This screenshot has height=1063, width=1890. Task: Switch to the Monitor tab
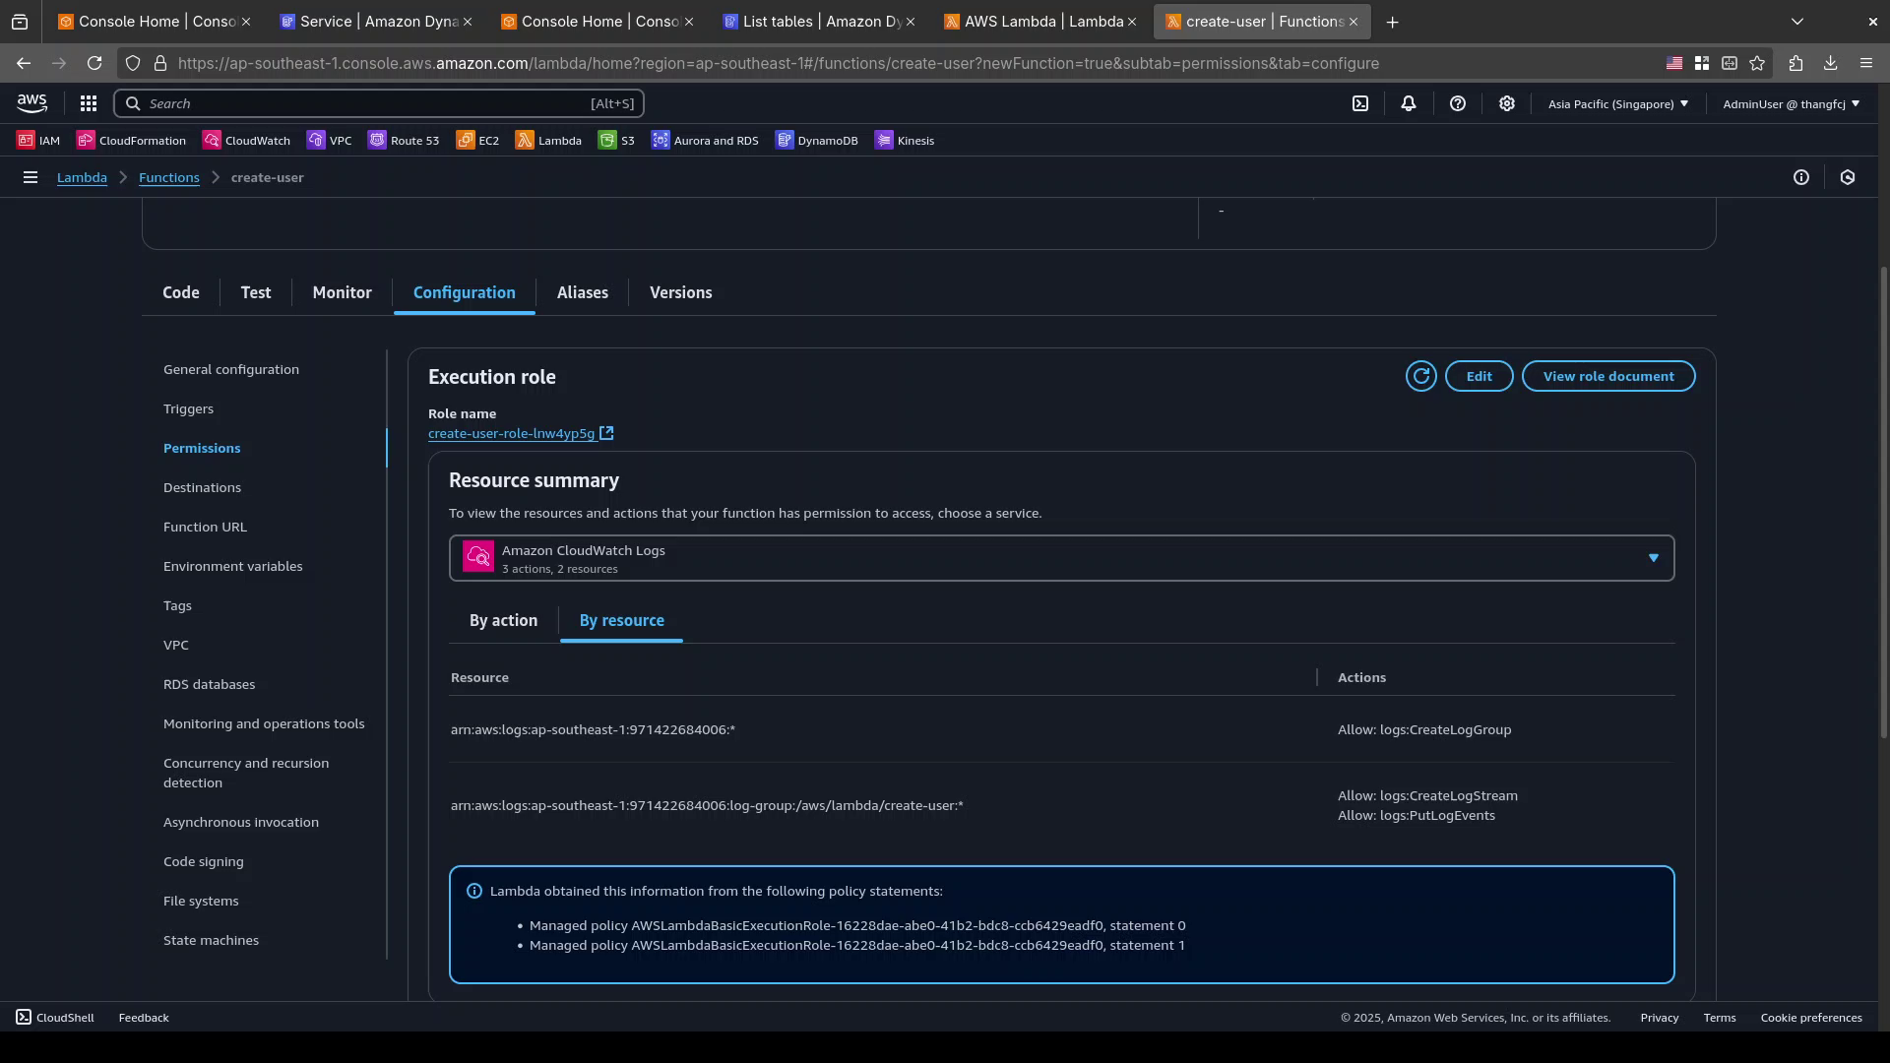click(x=342, y=293)
